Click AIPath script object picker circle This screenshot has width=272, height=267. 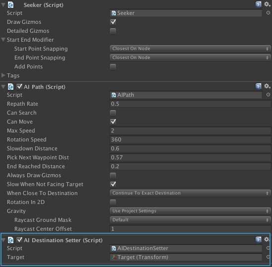coord(268,95)
